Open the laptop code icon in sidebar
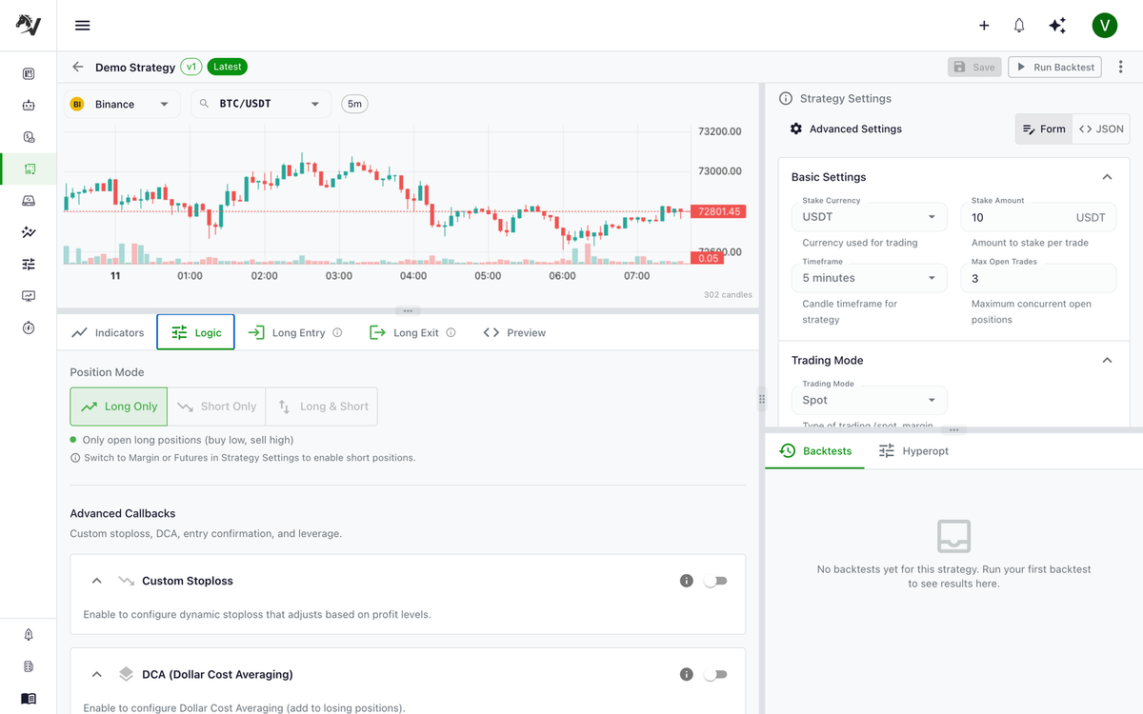Image resolution: width=1143 pixels, height=714 pixels. click(x=29, y=200)
